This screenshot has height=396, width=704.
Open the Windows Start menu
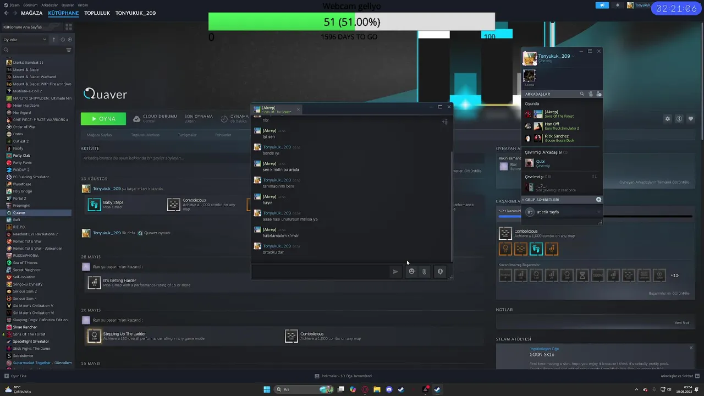267,389
